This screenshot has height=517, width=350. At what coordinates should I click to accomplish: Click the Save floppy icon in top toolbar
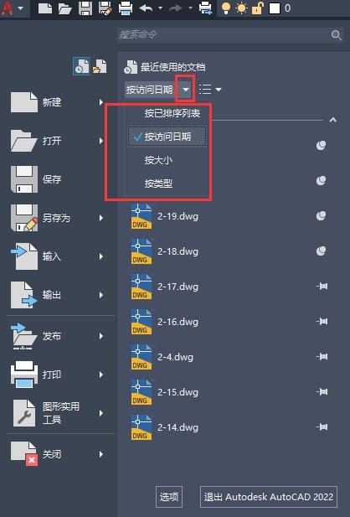[x=85, y=8]
